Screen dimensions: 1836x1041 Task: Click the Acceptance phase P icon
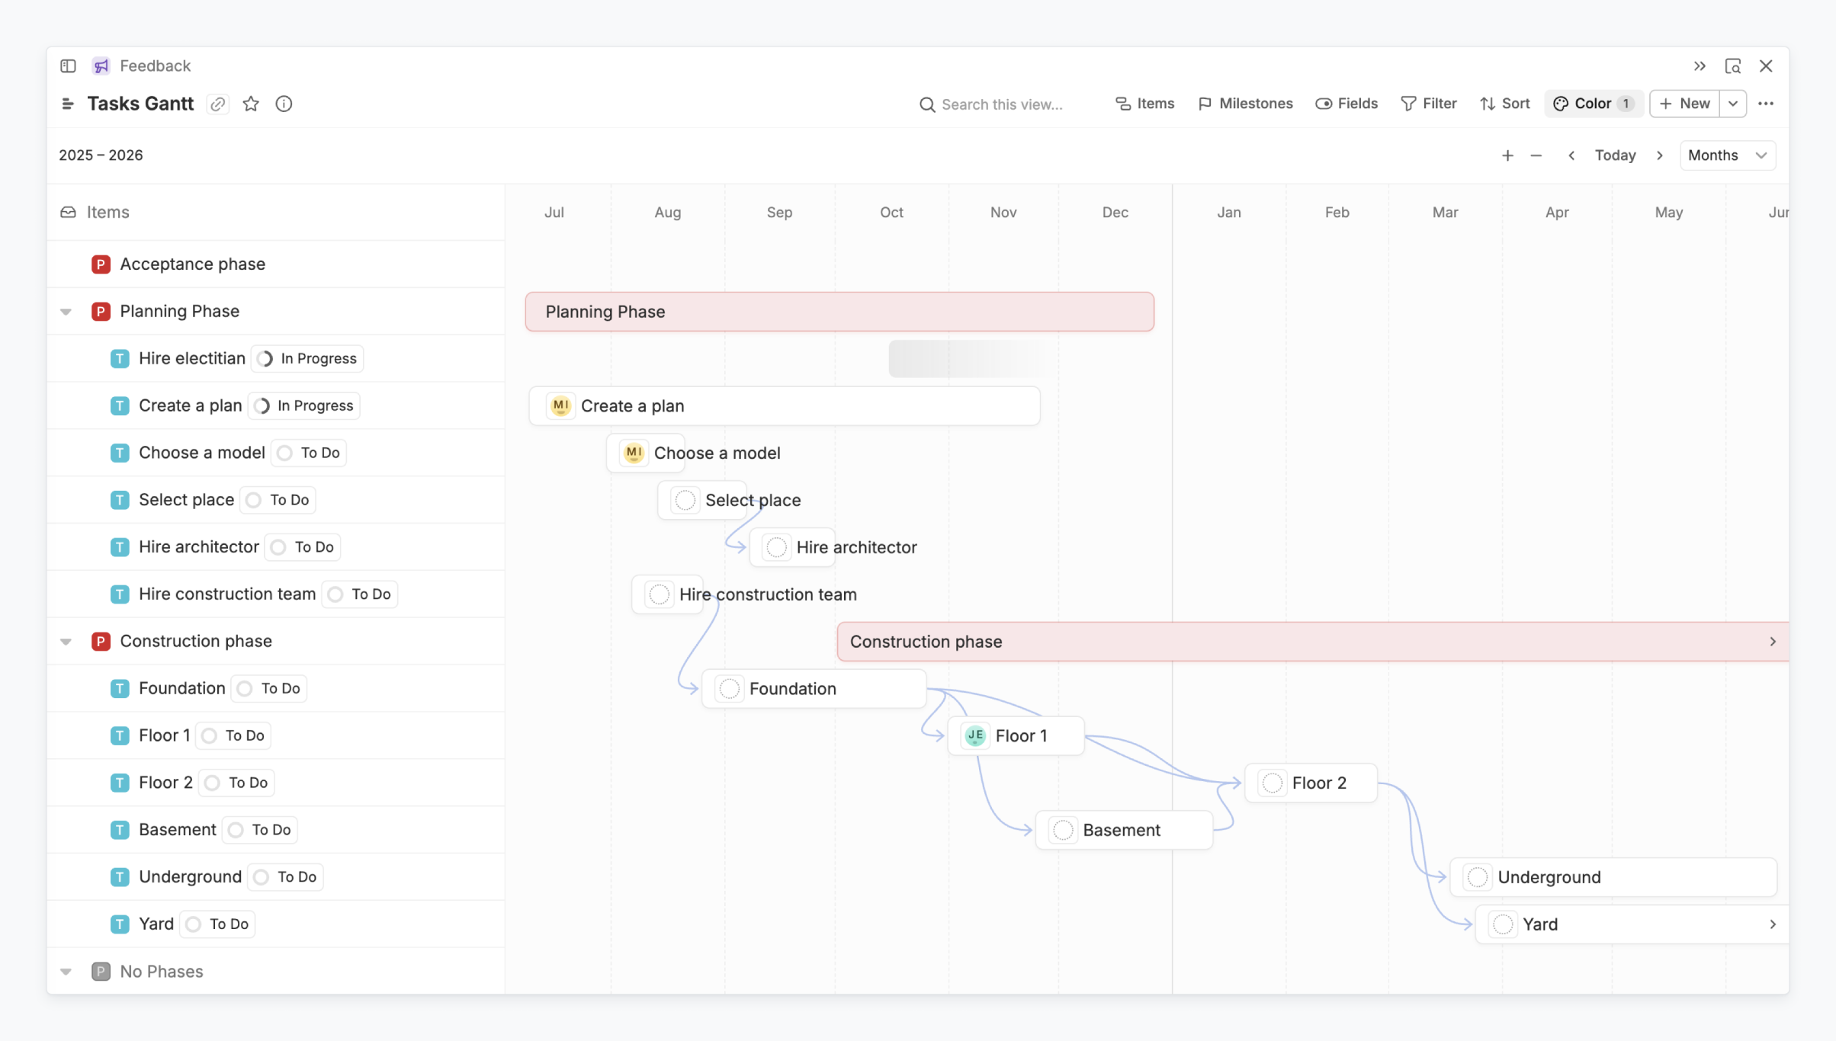[101, 264]
